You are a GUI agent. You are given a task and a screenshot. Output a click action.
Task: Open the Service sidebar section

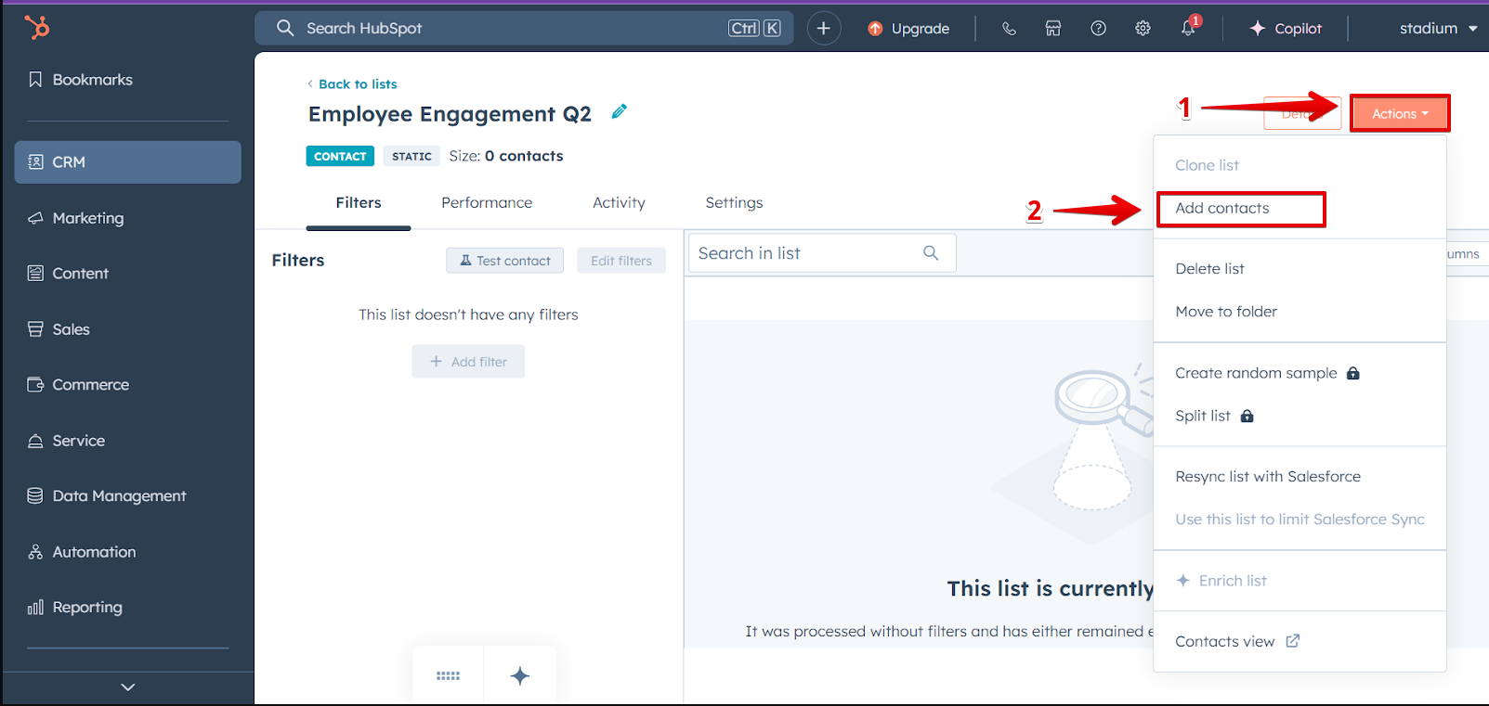(x=67, y=441)
